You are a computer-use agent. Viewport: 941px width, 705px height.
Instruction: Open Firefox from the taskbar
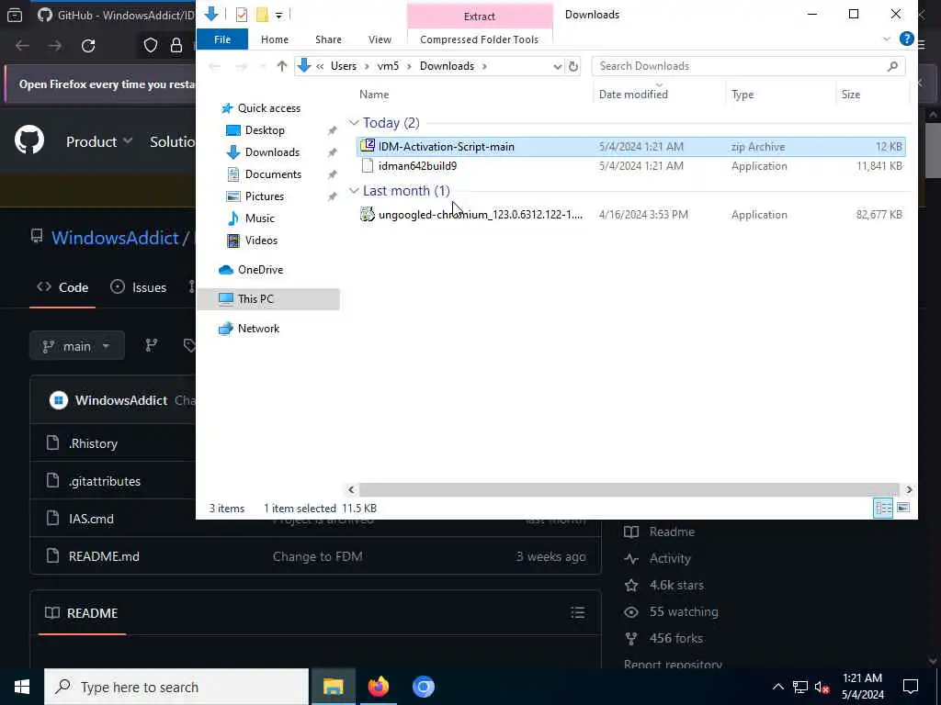point(378,687)
